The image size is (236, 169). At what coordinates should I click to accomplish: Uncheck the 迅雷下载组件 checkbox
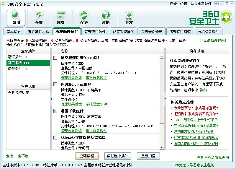tap(55, 111)
